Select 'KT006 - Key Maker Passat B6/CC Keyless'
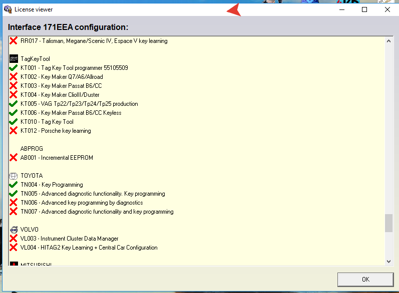Viewport: 399px width, 293px height. (71, 113)
